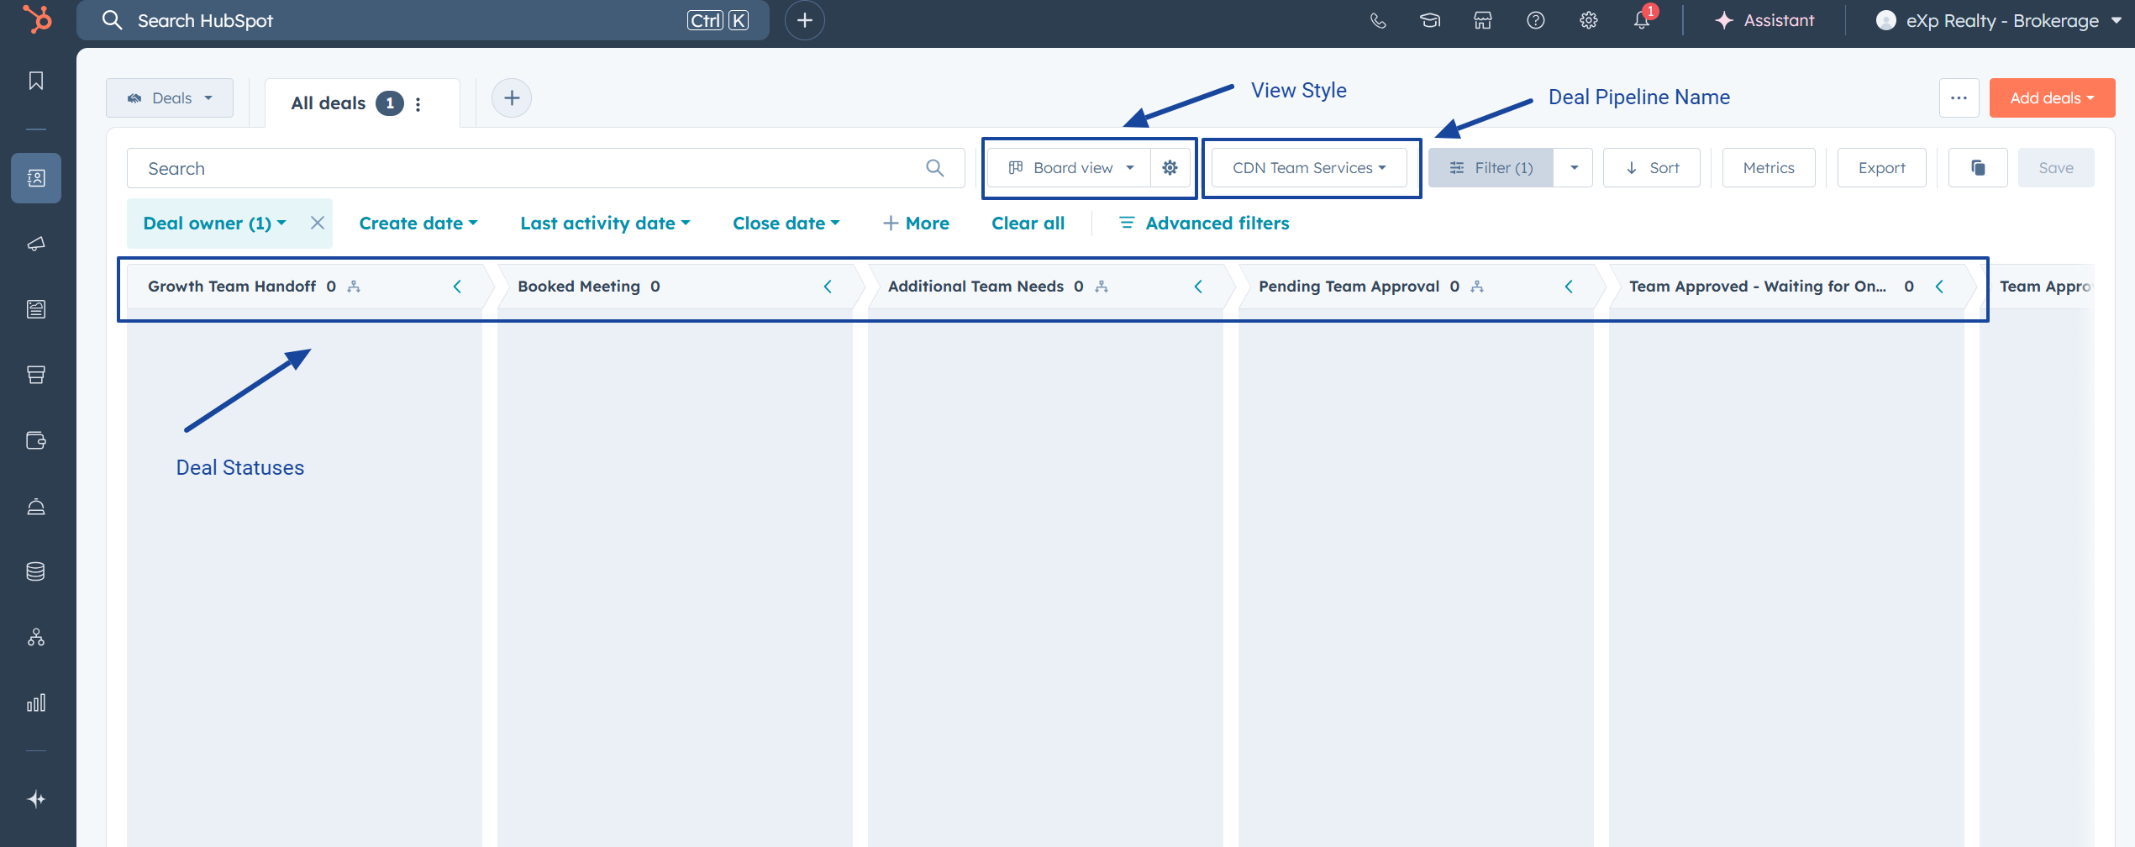
Task: Expand the Create date filter dropdown
Action: coord(418,224)
